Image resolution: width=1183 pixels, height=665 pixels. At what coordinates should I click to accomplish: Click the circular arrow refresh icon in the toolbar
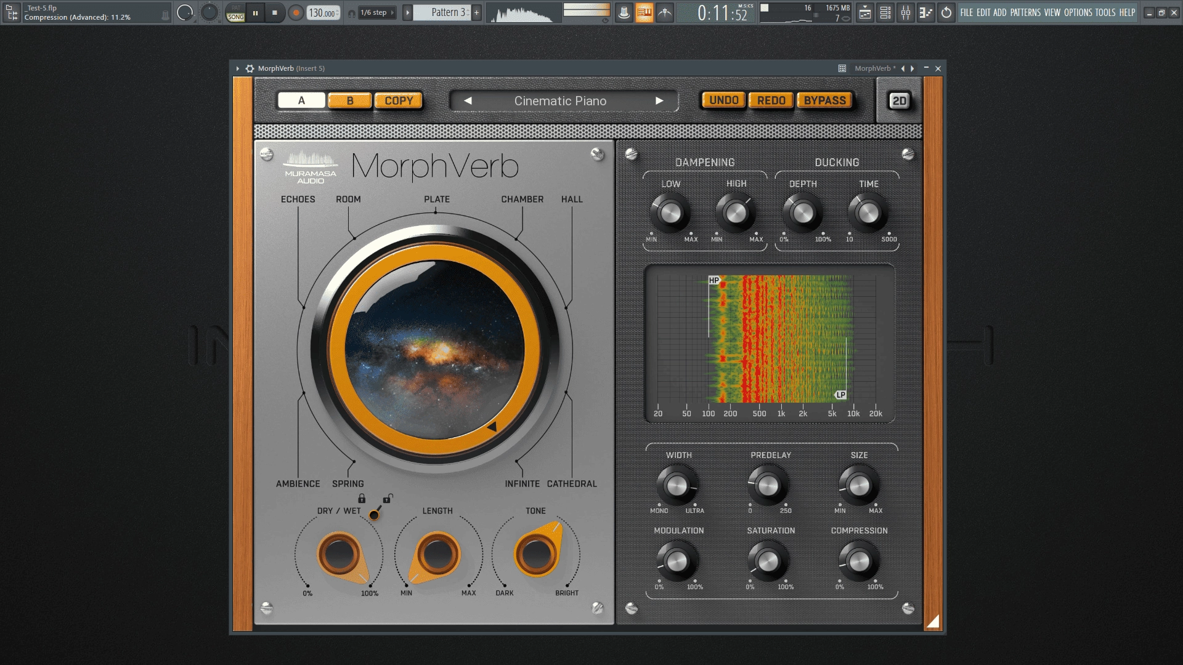click(946, 12)
